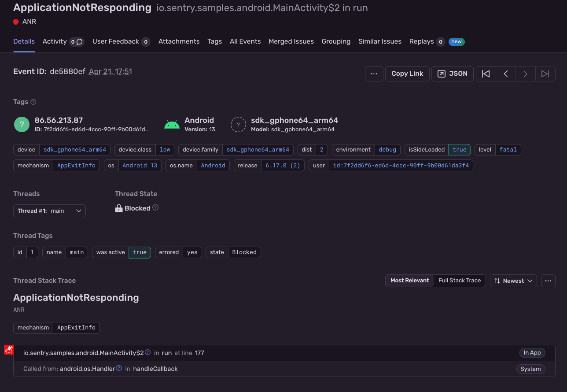Switch to the Similar Issues tab
This screenshot has height=392, width=567.
(x=379, y=41)
